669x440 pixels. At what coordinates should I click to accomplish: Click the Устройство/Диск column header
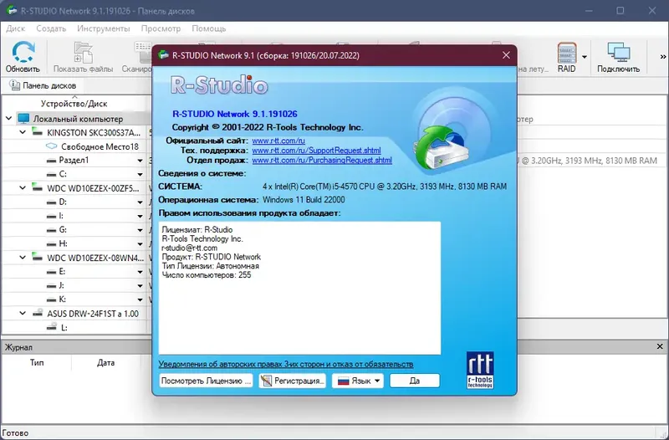point(74,104)
